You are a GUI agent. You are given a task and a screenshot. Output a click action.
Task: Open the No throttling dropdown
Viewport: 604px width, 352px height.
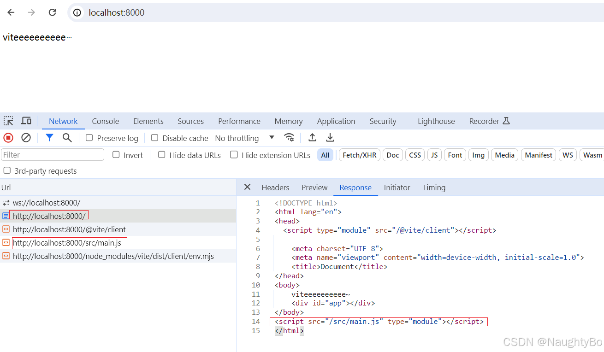245,138
